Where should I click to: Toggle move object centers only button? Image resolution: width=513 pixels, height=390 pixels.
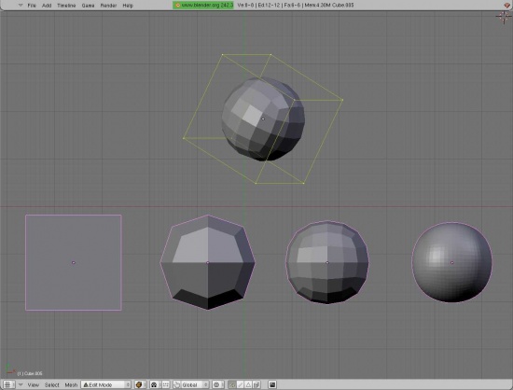tap(165, 384)
